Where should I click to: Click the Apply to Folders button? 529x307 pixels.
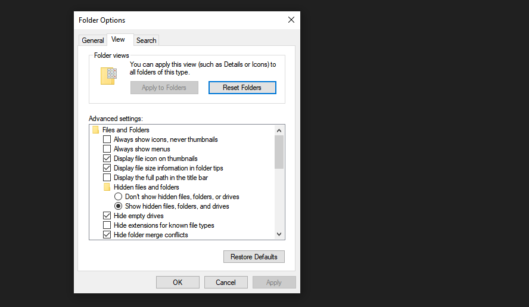(164, 88)
